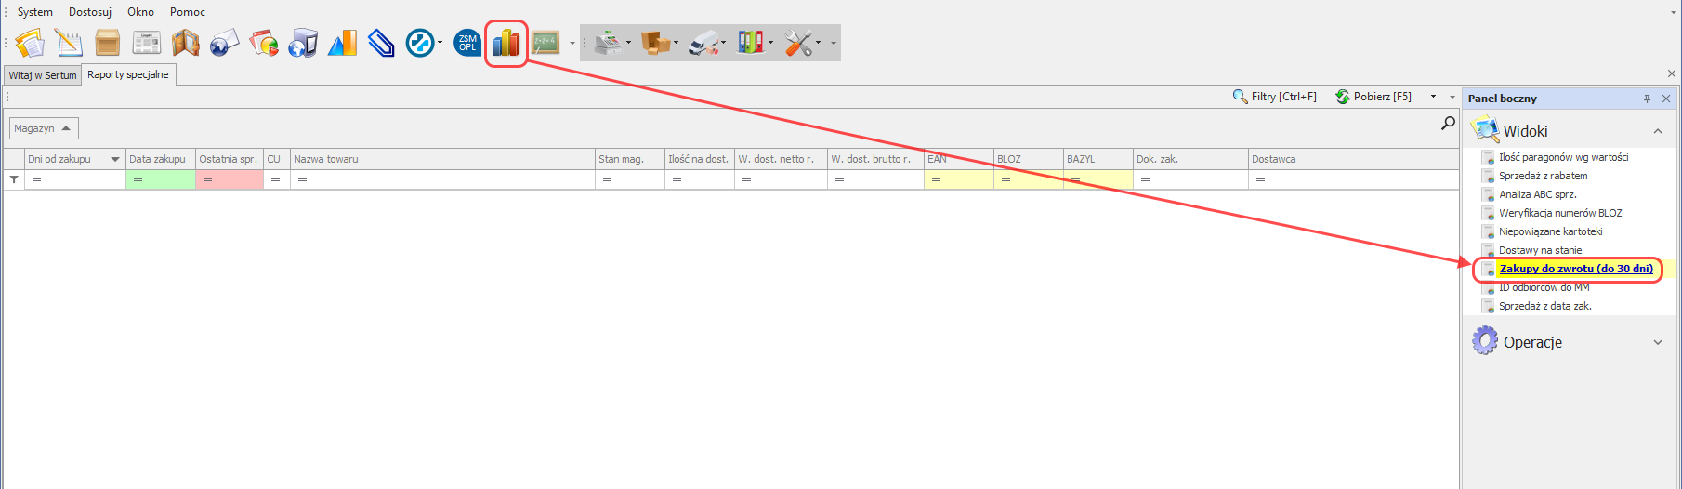The width and height of the screenshot is (1682, 489).
Task: Switch to the Witaj w Sertum tab
Action: click(x=43, y=75)
